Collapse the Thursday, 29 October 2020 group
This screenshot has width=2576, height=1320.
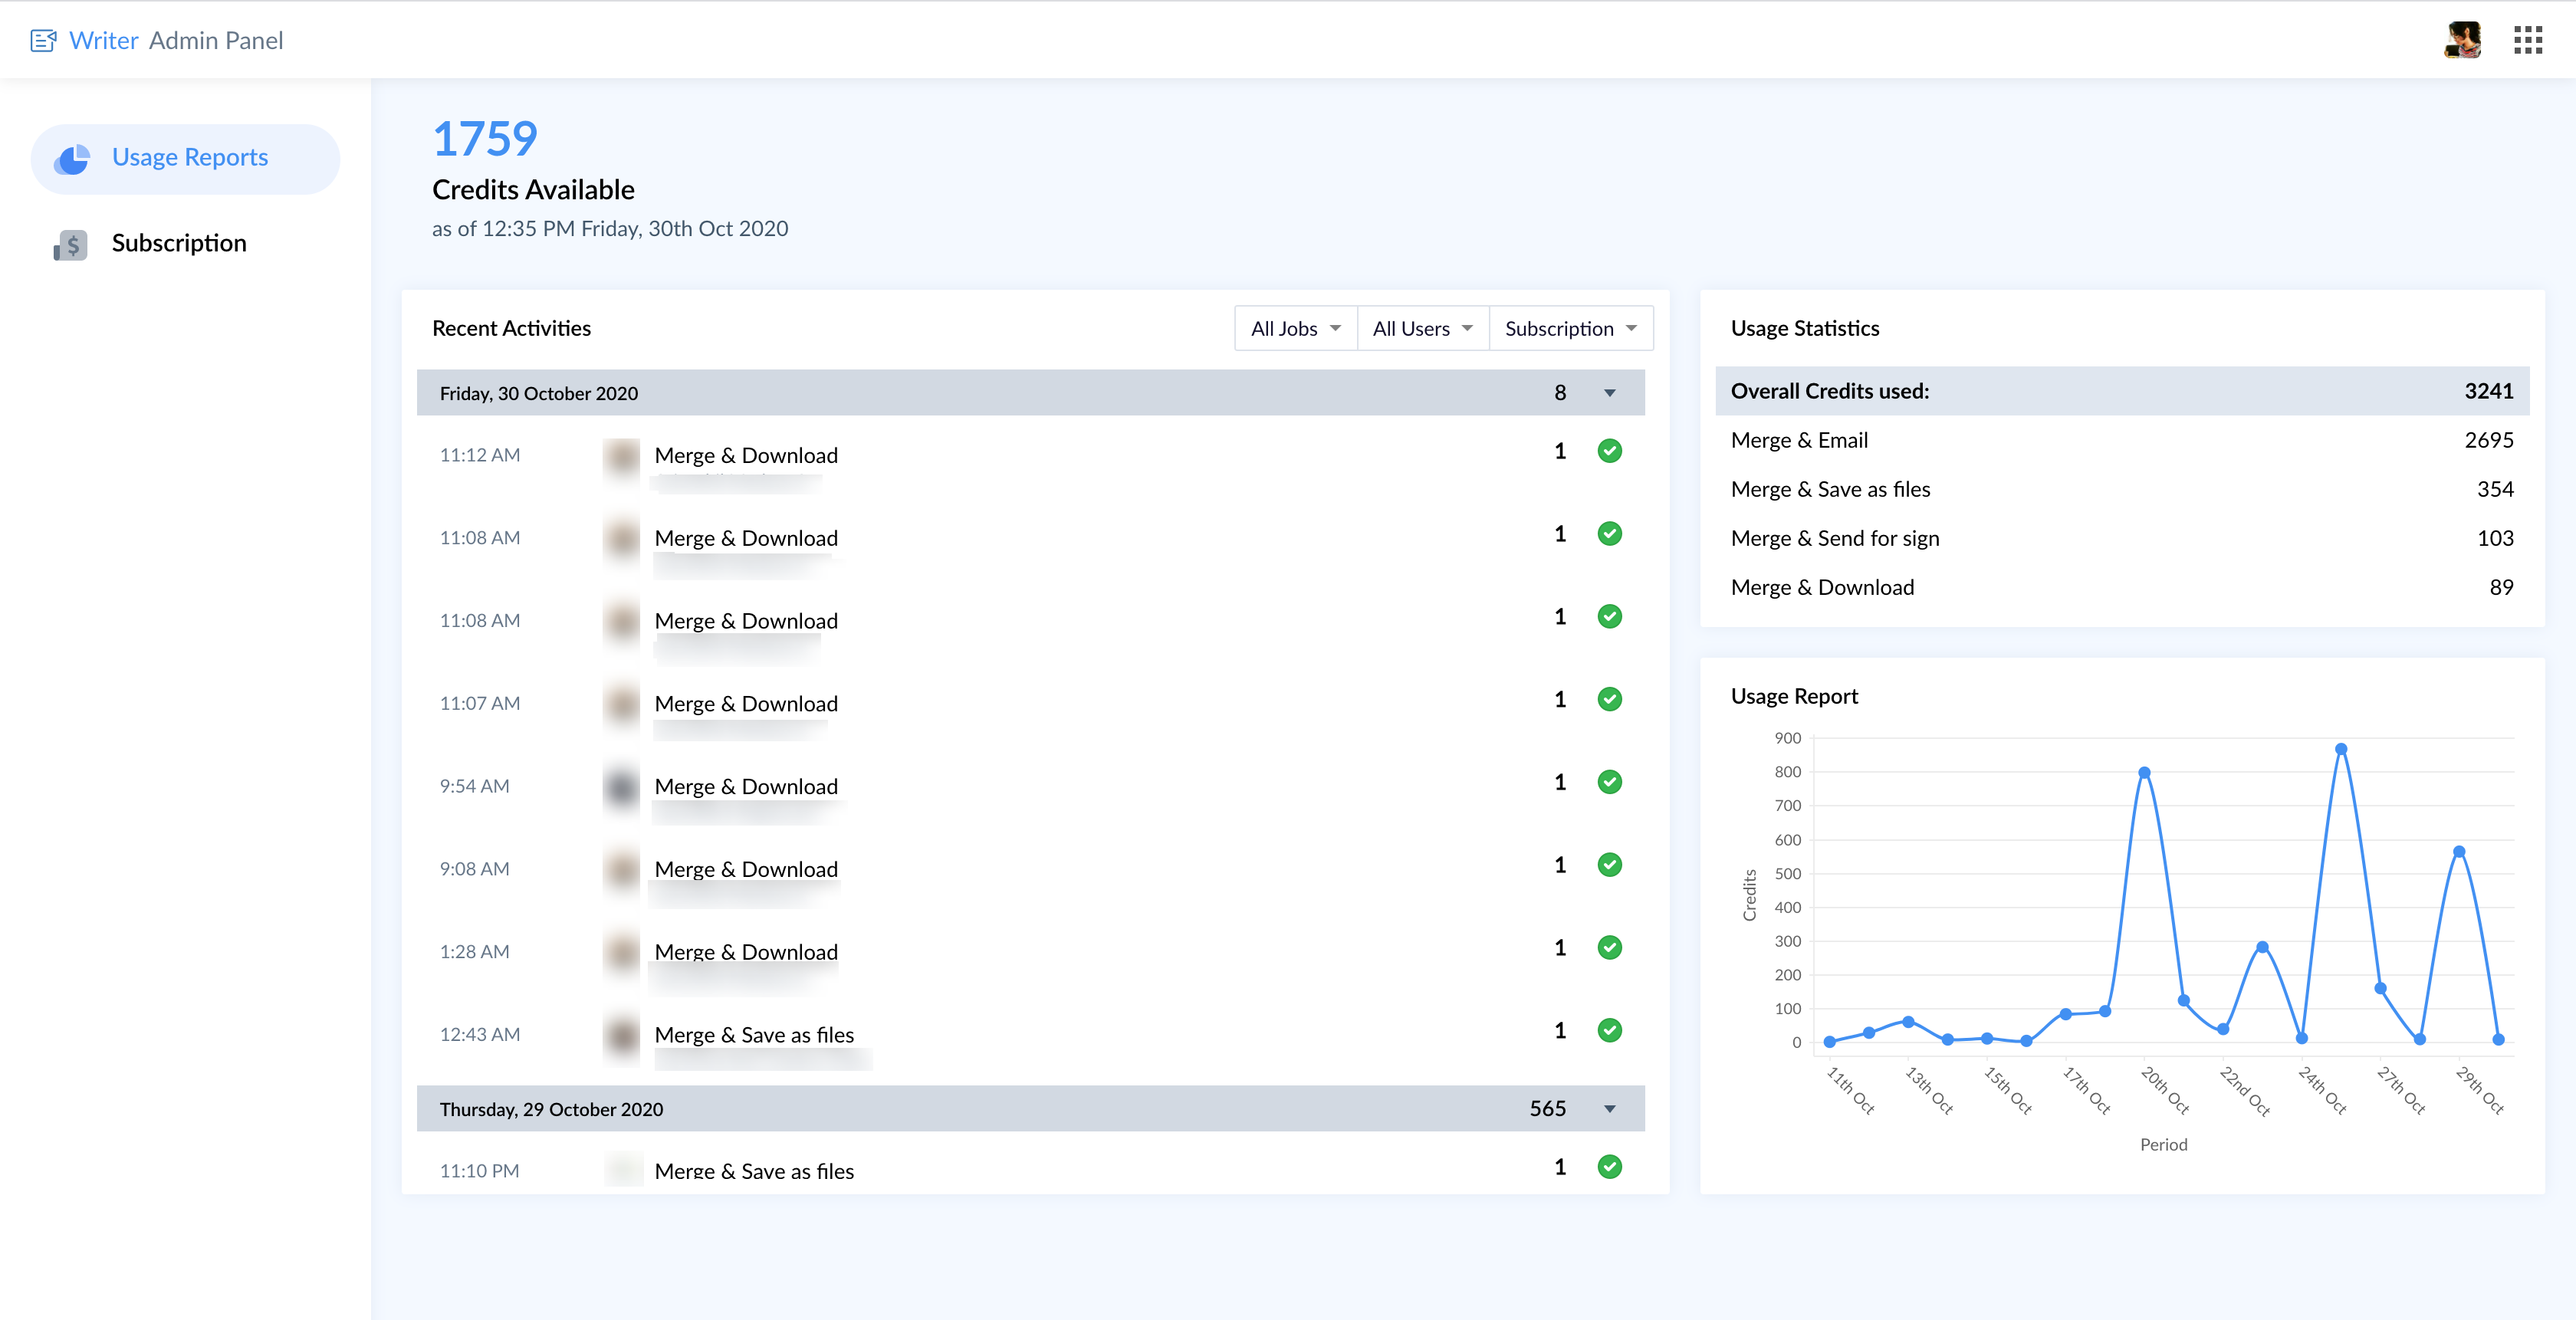(1609, 1109)
